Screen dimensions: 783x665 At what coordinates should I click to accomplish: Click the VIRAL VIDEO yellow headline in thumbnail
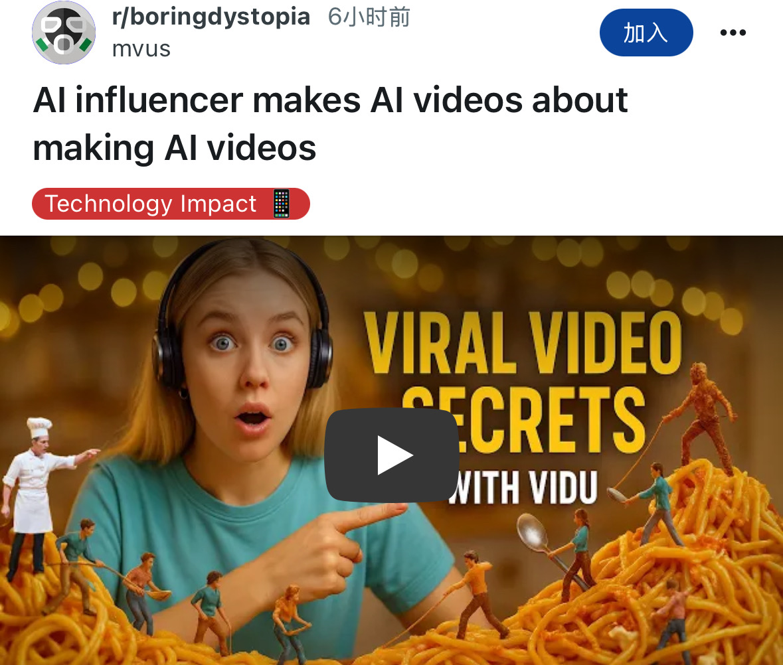tap(523, 342)
